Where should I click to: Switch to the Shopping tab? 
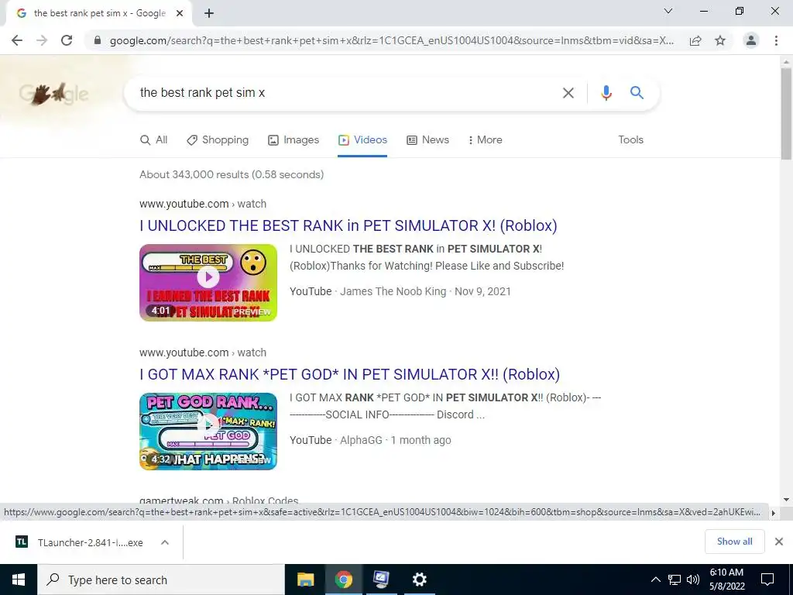[x=218, y=140]
